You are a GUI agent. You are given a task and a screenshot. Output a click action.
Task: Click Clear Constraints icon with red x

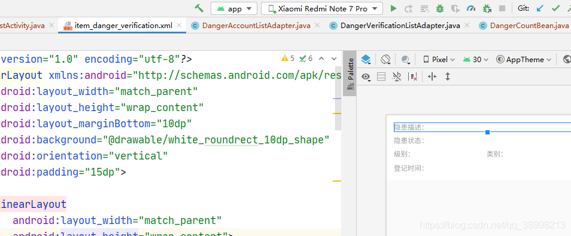pyautogui.click(x=414, y=76)
